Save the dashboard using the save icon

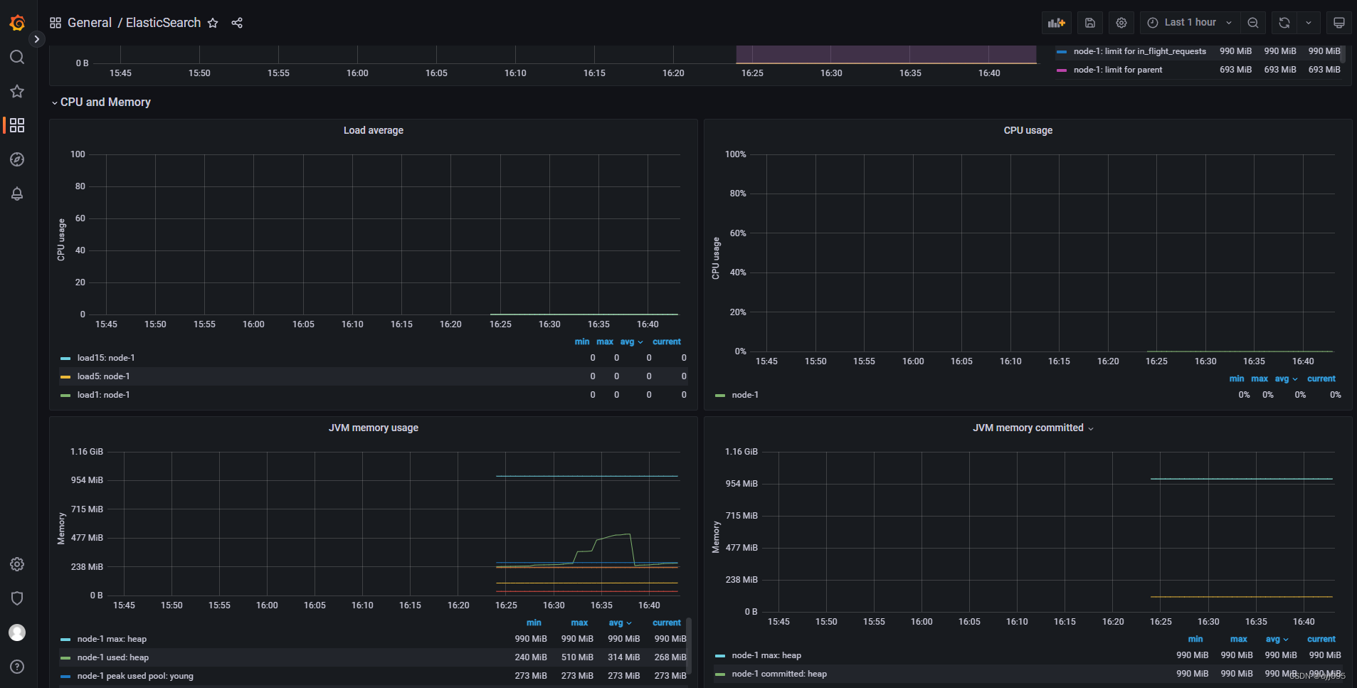tap(1089, 22)
